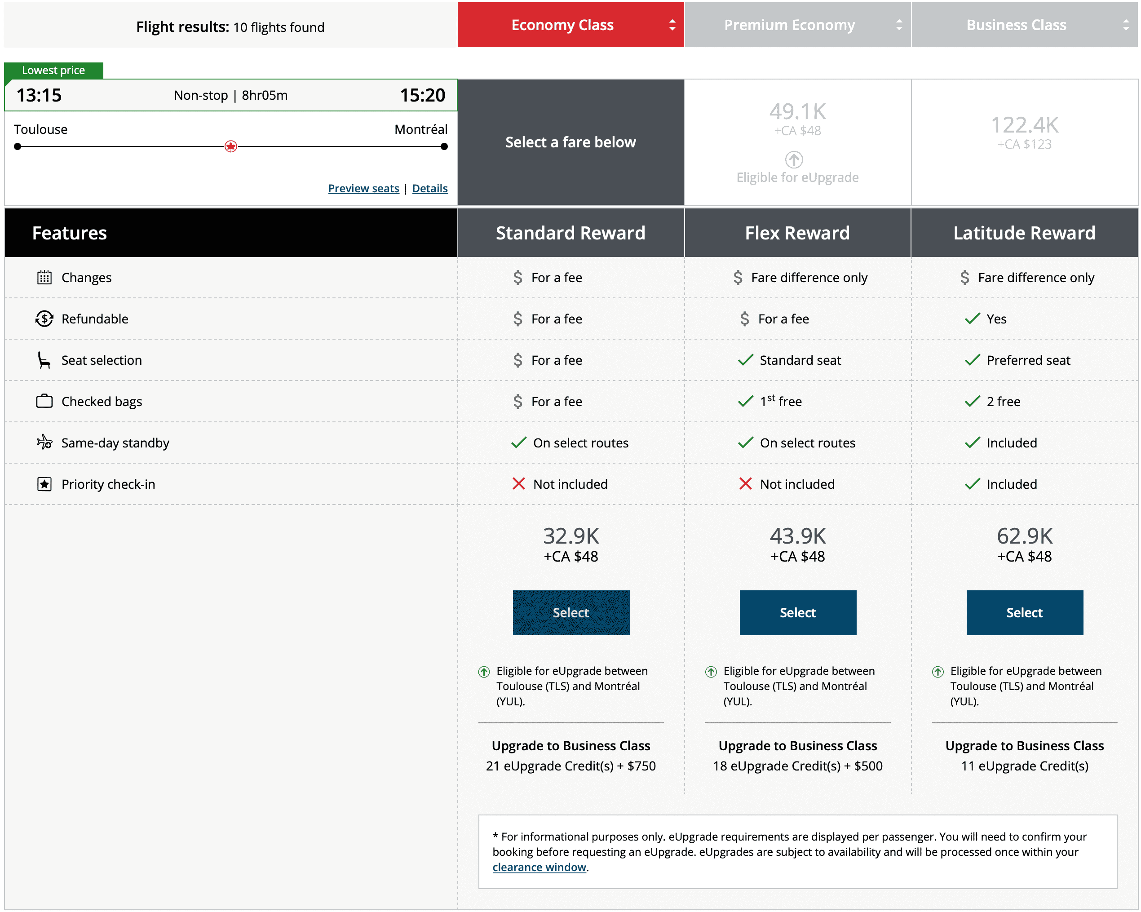
Task: Click eUpgrade arrow icon under Latitude Reward
Action: pos(938,672)
